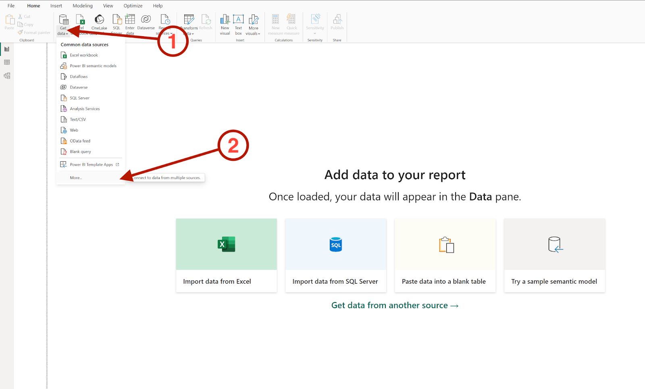
Task: Click the Publish icon in Share group
Action: [x=337, y=19]
